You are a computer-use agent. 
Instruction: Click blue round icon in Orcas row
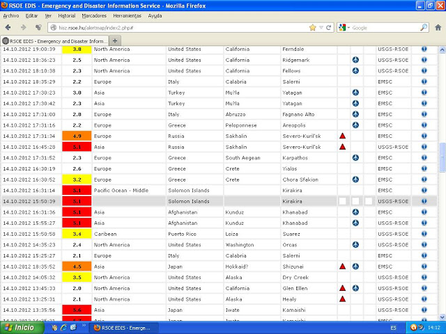coord(355,244)
